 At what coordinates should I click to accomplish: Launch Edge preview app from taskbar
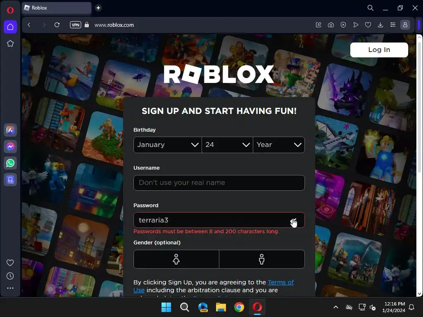click(x=203, y=307)
